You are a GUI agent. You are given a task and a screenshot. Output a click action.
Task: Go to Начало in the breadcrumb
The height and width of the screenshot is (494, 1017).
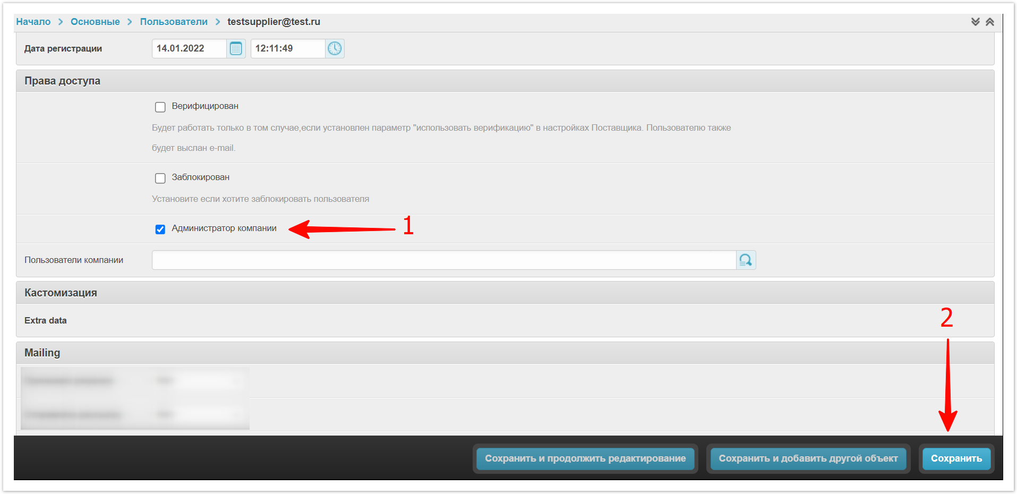[33, 22]
